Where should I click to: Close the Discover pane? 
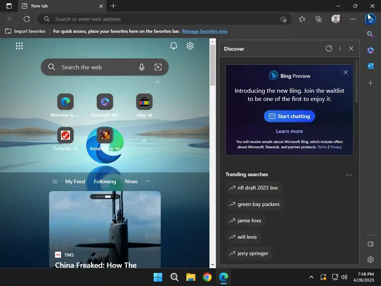coord(351,48)
